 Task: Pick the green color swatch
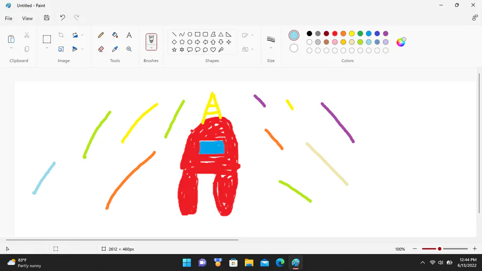click(x=360, y=34)
